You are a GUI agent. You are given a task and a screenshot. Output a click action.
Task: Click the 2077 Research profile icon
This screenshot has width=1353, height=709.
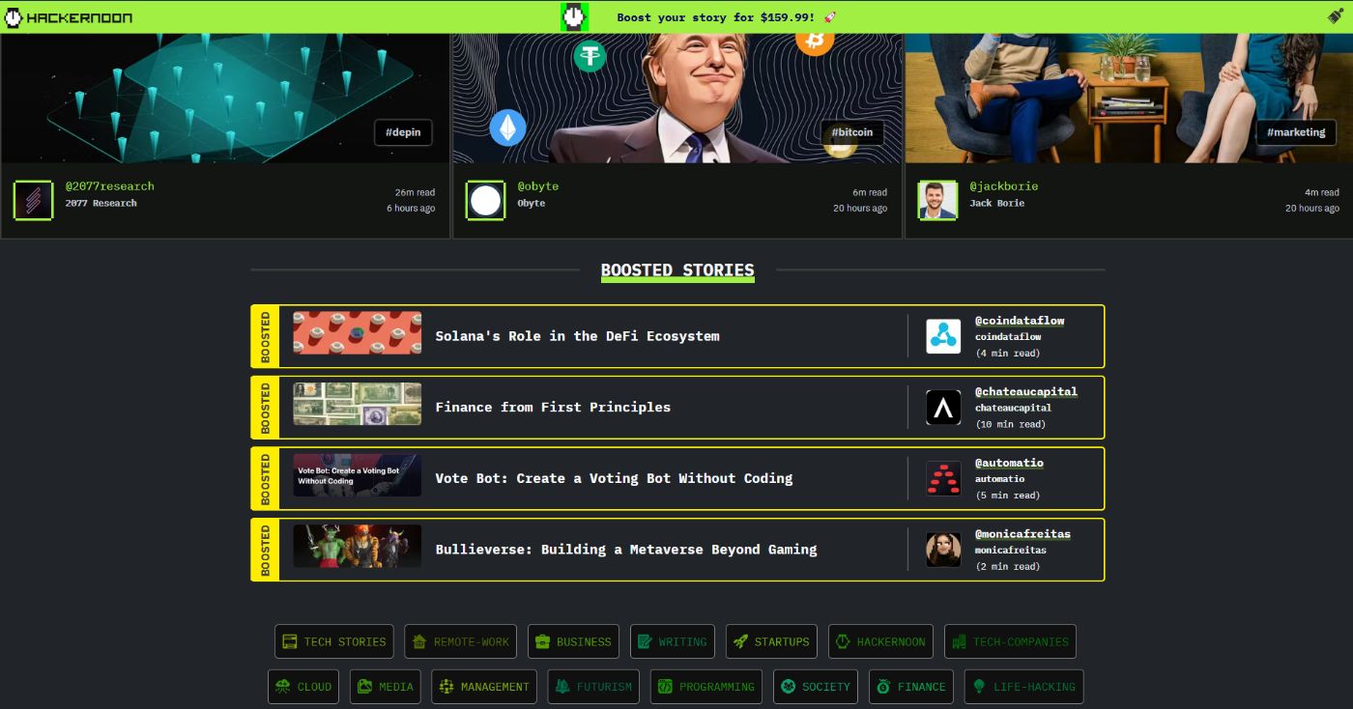point(33,200)
